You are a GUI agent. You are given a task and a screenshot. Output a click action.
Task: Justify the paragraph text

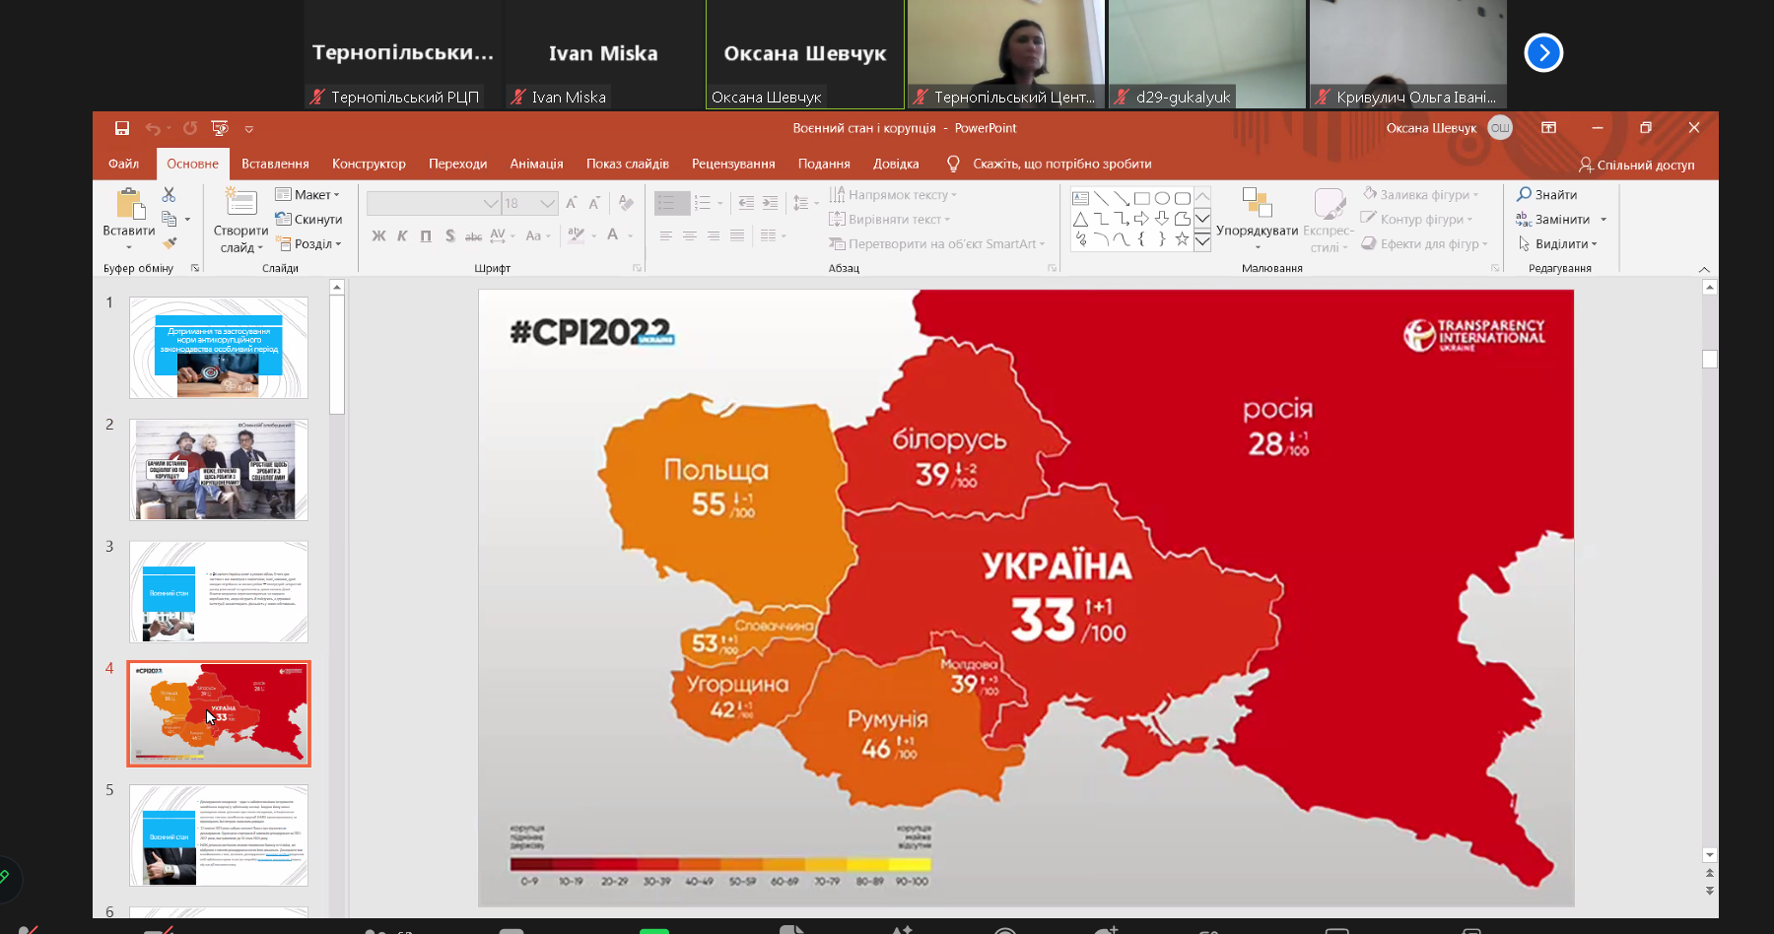(x=737, y=235)
